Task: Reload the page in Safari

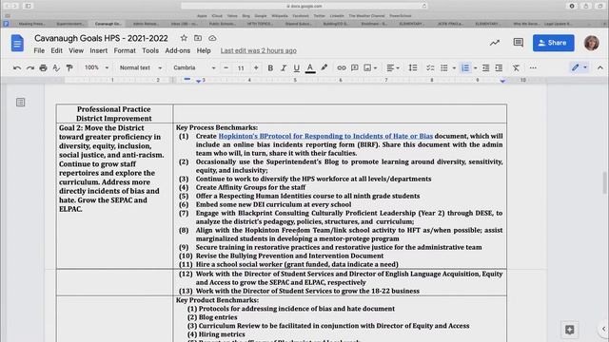Action: click(424, 6)
